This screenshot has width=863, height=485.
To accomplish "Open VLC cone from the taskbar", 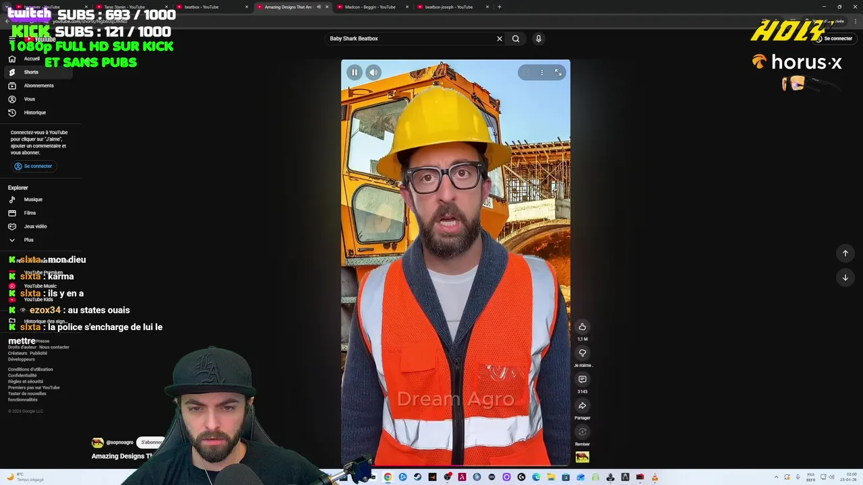I will point(655,477).
